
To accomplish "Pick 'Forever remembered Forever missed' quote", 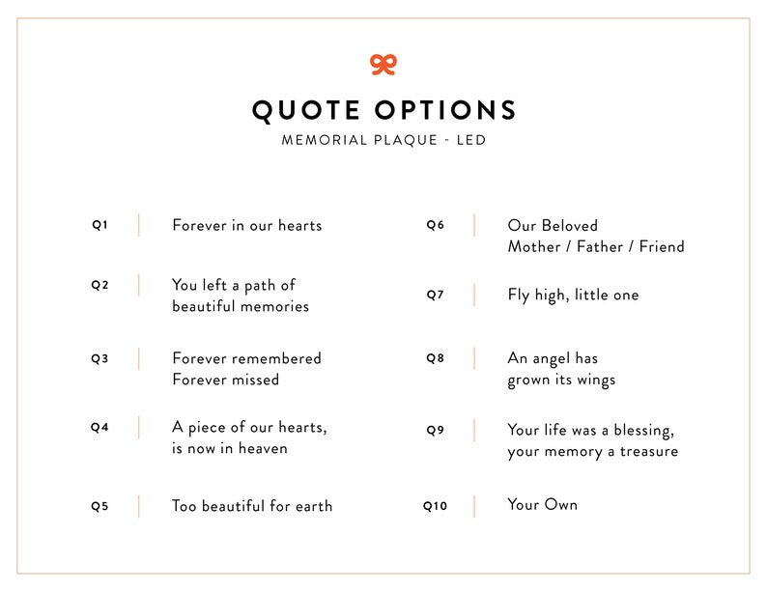I will click(246, 369).
